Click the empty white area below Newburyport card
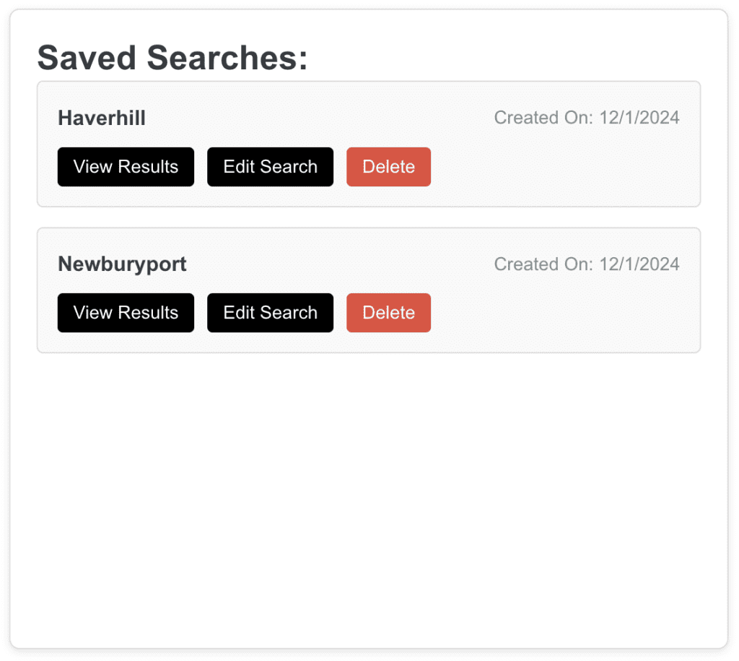The image size is (739, 661). click(368, 498)
